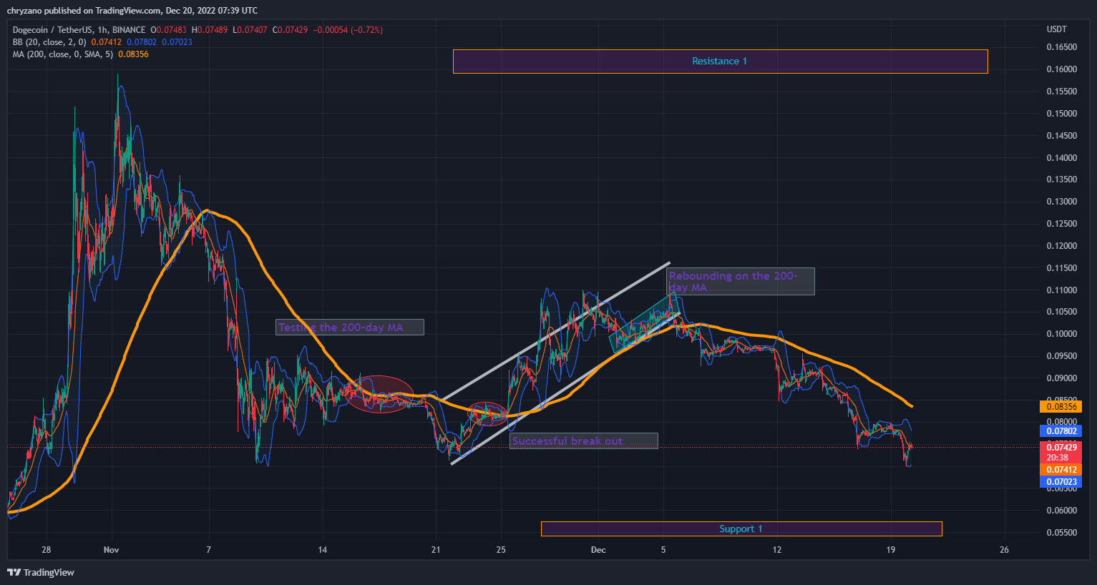Select the 'Support 1' zone label
The image size is (1097, 585).
[741, 529]
